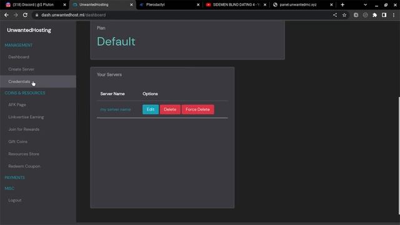
Task: Click the 'Default' plan text
Action: coord(116,41)
